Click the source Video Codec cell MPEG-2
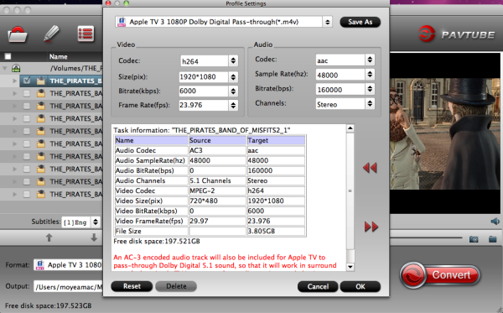This screenshot has width=503, height=313. (217, 190)
